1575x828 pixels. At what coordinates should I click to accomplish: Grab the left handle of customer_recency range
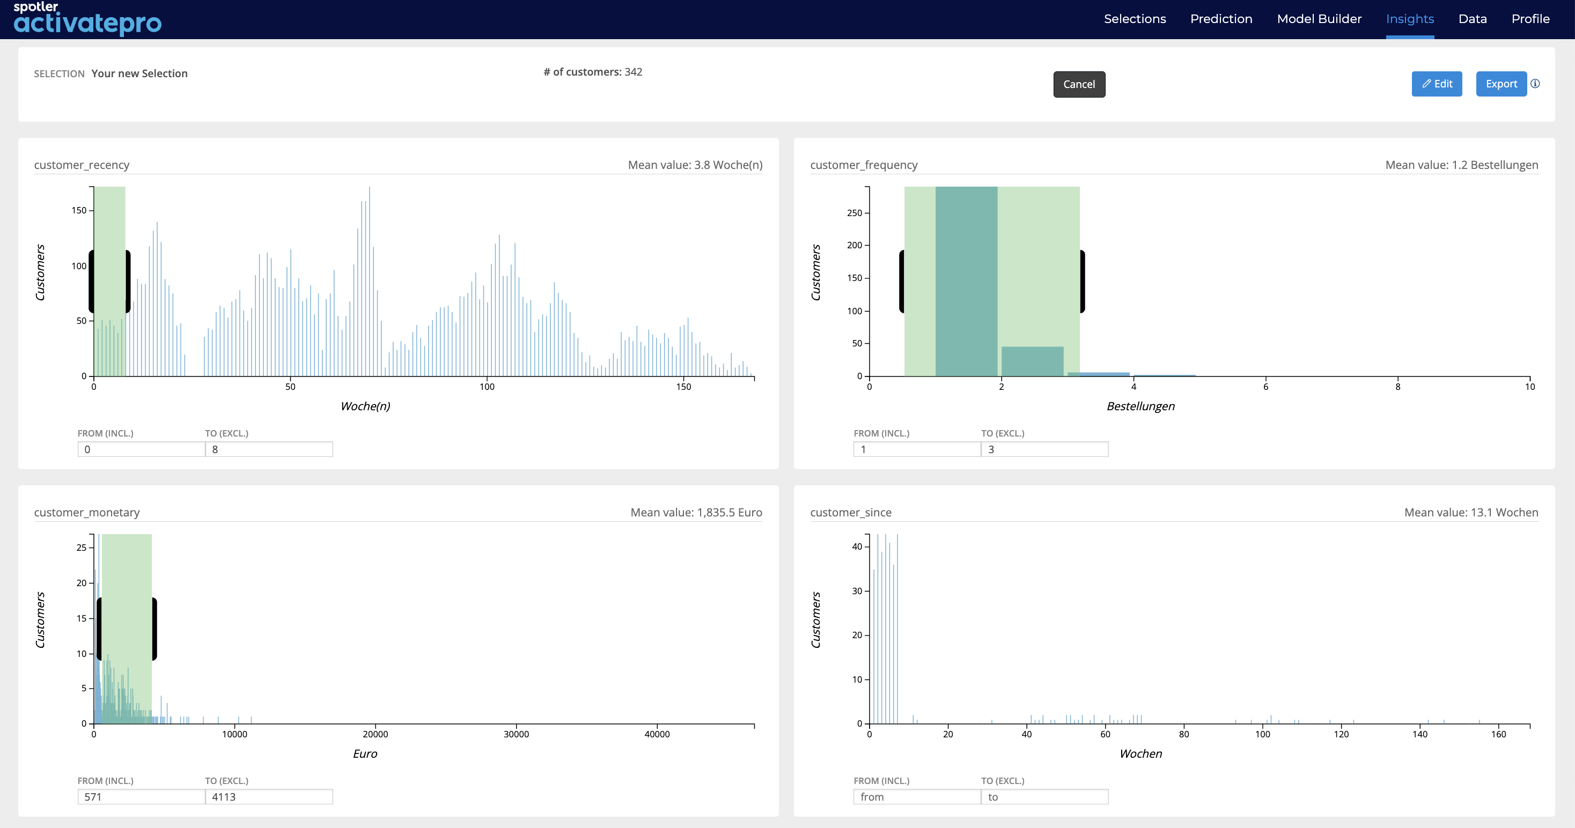point(92,281)
